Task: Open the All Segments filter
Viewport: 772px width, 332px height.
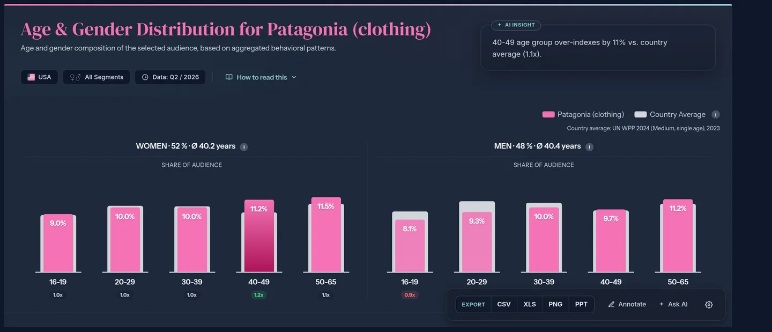Action: (96, 77)
